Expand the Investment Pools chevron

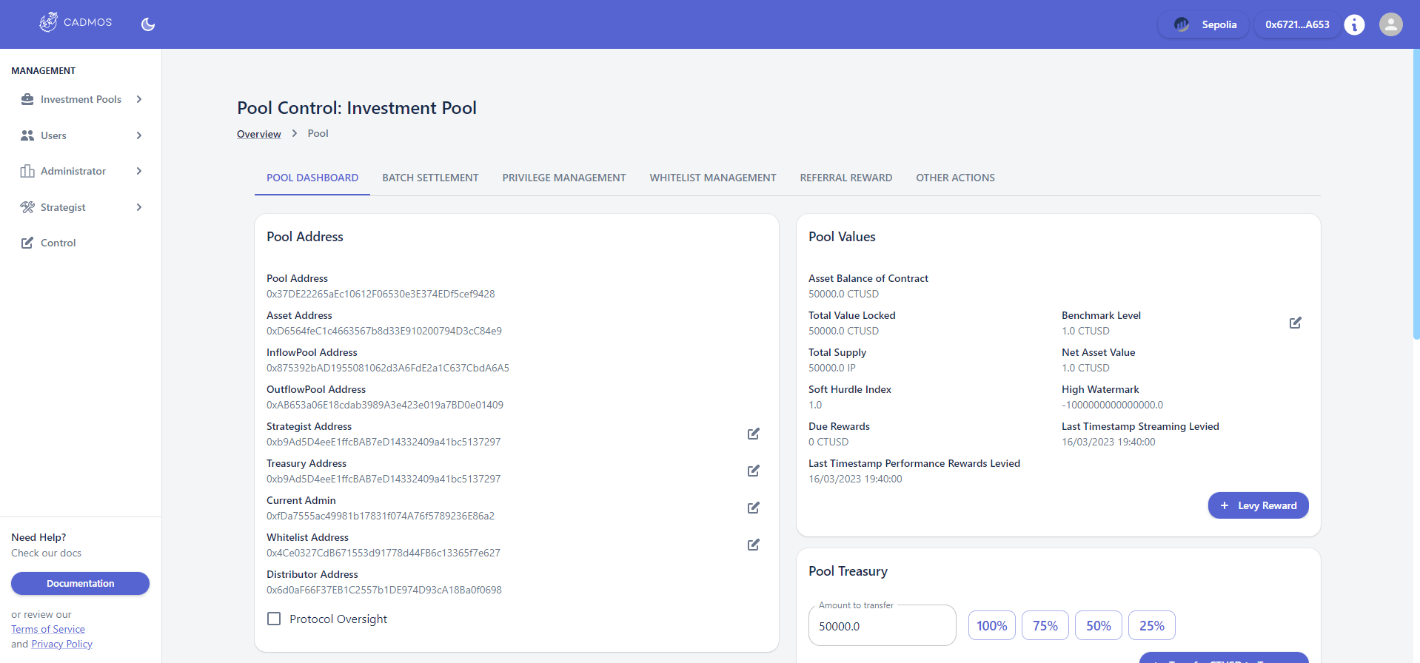point(139,99)
